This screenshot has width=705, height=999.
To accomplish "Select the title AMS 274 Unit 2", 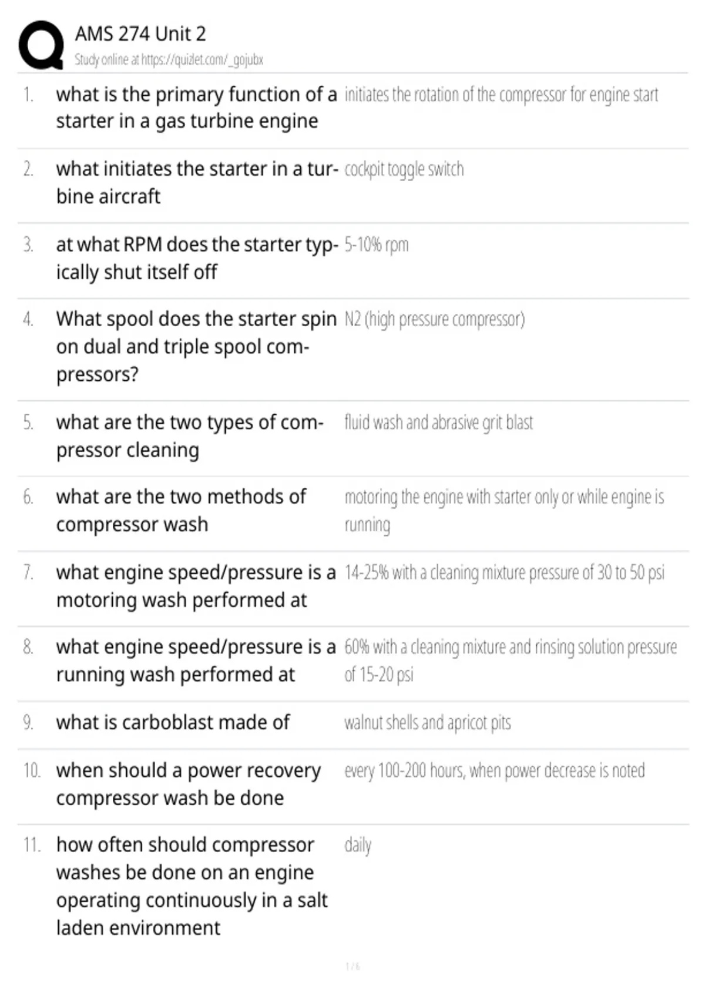I will click(x=140, y=34).
